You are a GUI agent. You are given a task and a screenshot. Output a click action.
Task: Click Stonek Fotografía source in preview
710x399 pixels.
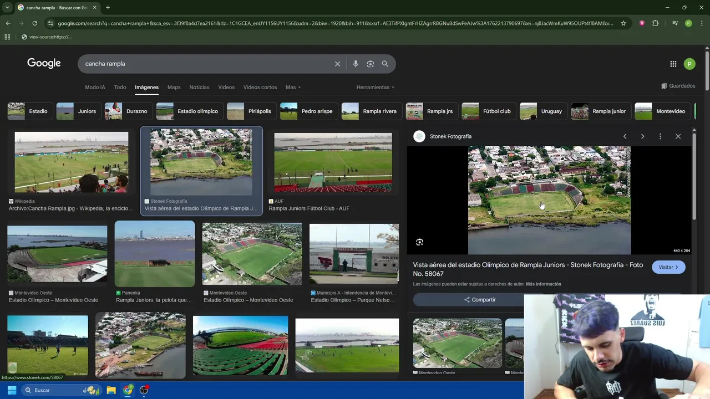pyautogui.click(x=450, y=136)
